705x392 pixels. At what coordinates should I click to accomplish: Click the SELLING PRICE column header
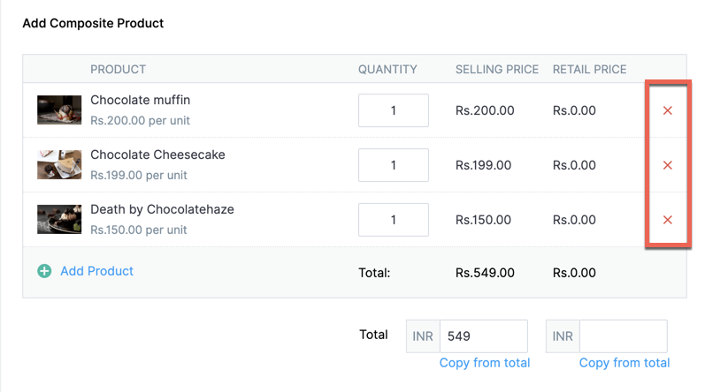click(496, 69)
